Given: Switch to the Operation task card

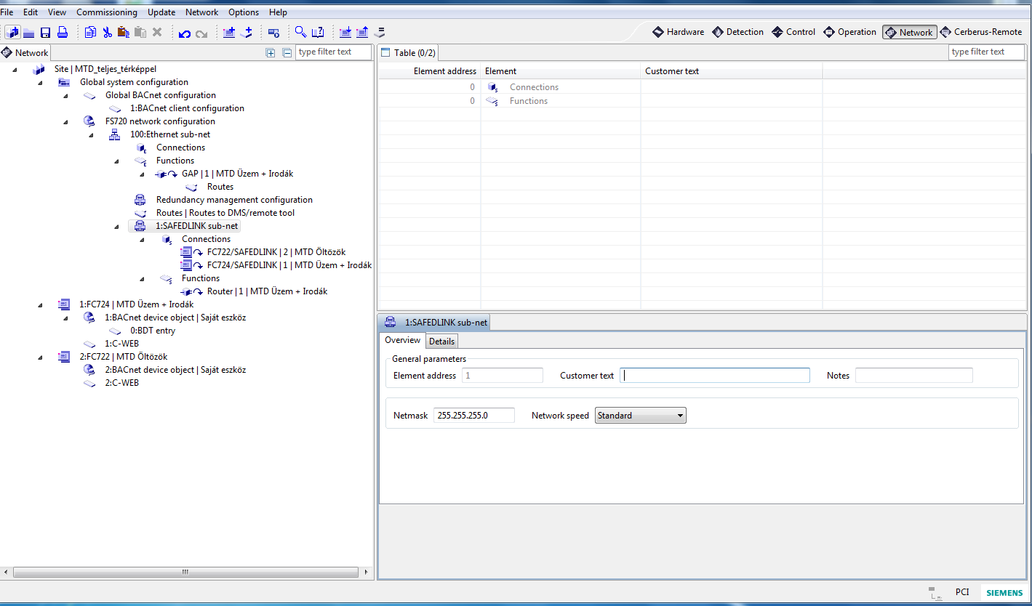Looking at the screenshot, I should point(849,32).
